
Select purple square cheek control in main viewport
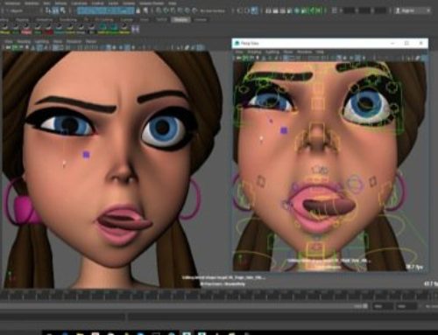86,155
